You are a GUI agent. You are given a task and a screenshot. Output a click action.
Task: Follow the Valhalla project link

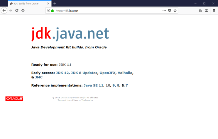coord(125,73)
